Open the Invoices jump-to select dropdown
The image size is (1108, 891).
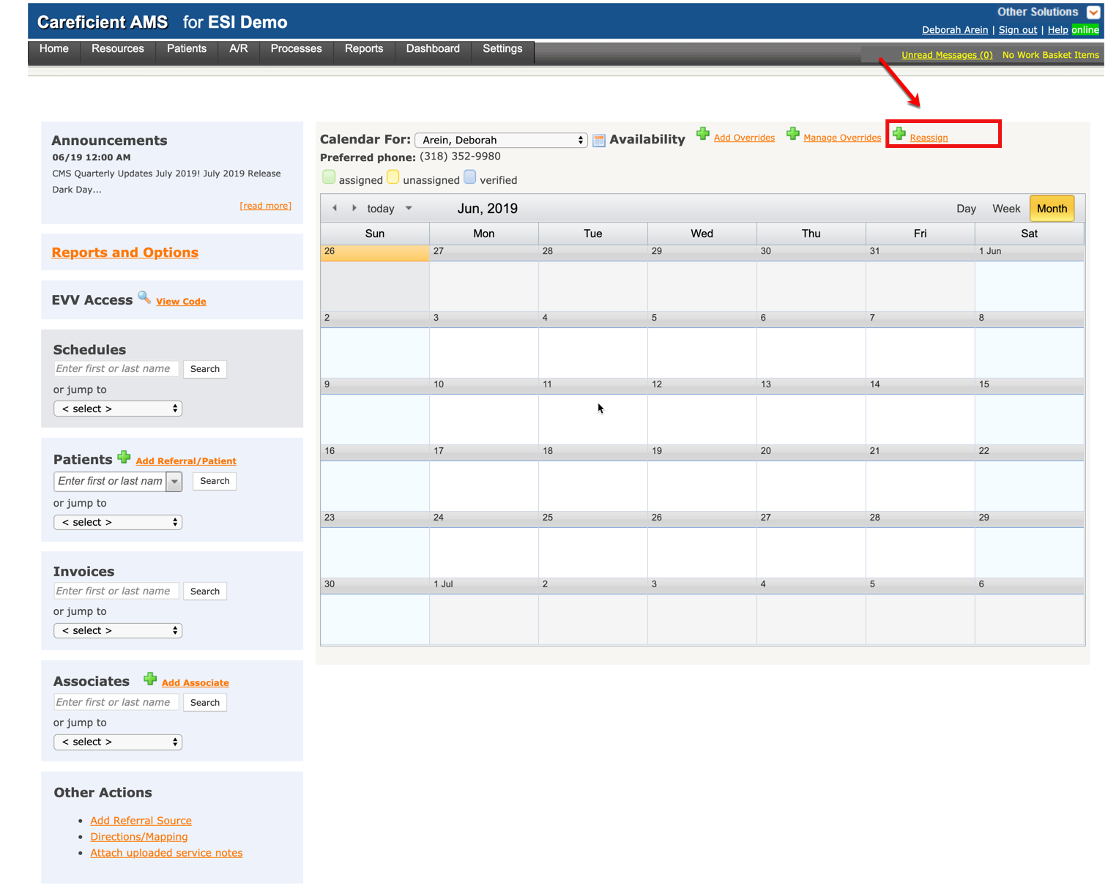118,630
